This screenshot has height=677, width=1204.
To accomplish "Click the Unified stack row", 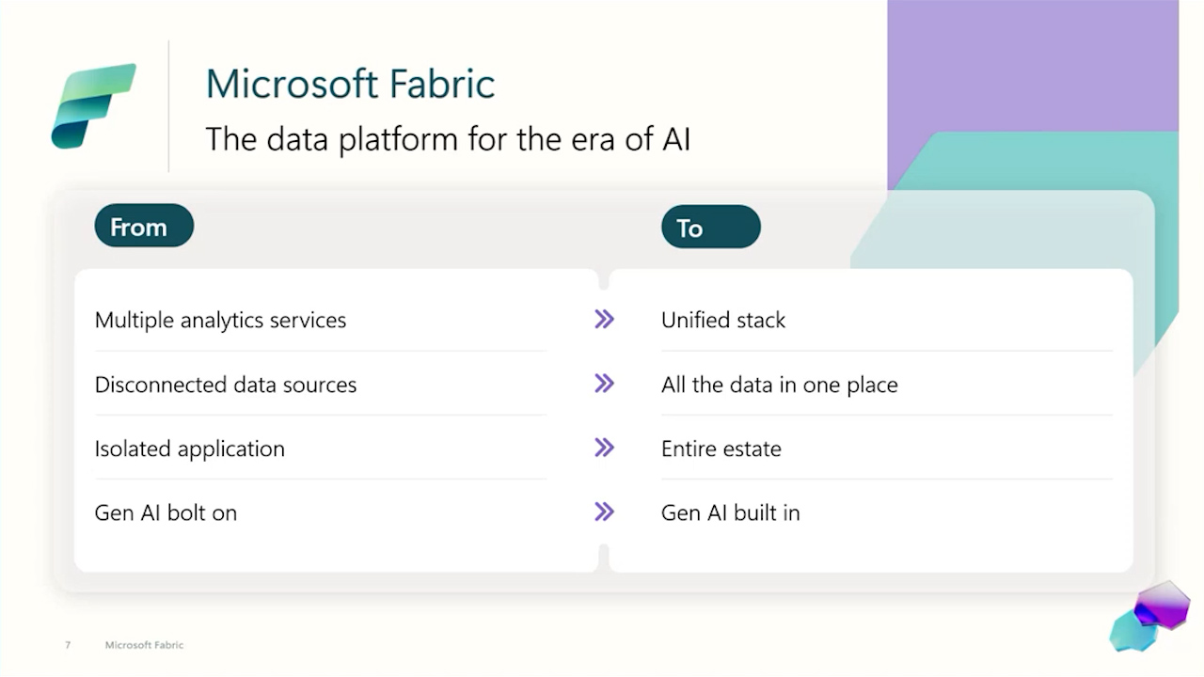I will [x=887, y=320].
